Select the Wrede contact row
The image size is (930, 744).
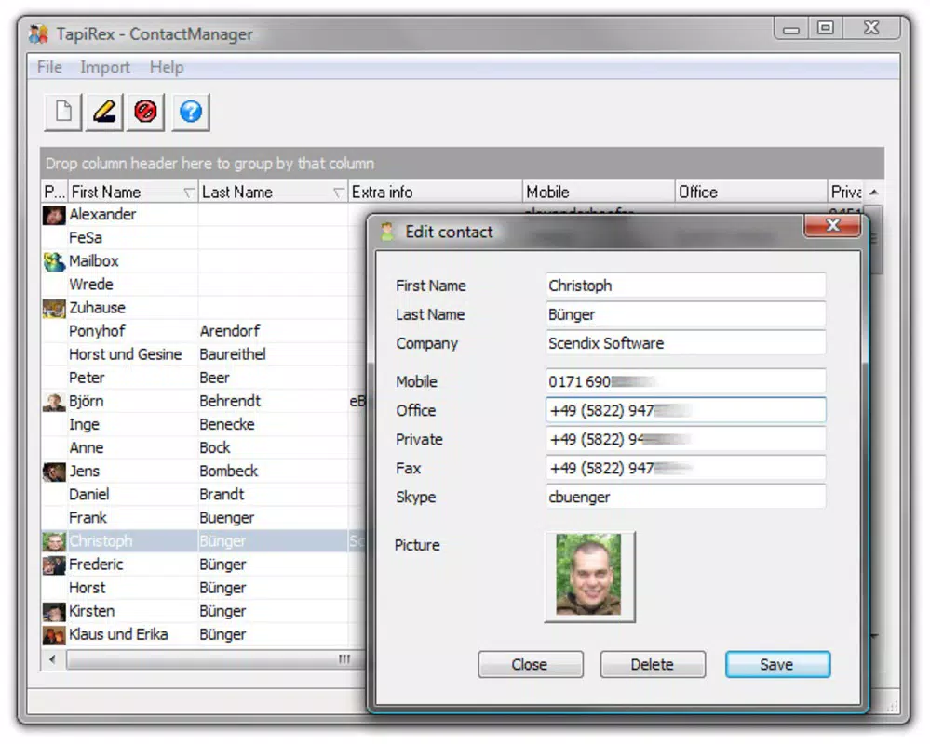coord(203,285)
